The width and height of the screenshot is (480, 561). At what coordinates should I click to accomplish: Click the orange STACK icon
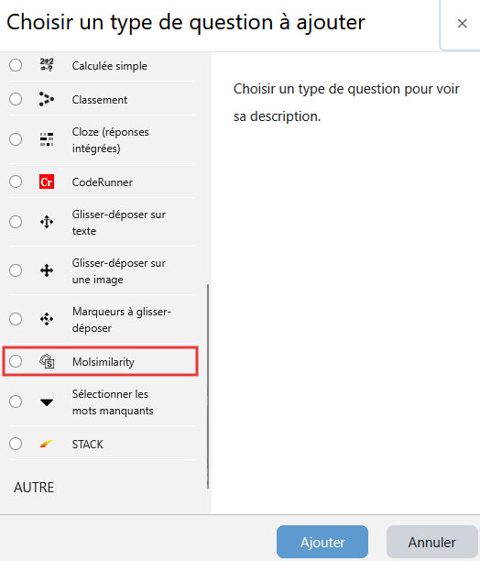47,444
